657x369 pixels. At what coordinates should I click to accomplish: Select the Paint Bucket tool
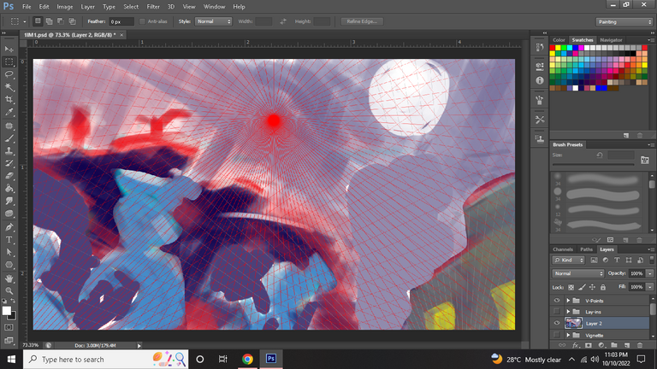click(9, 188)
